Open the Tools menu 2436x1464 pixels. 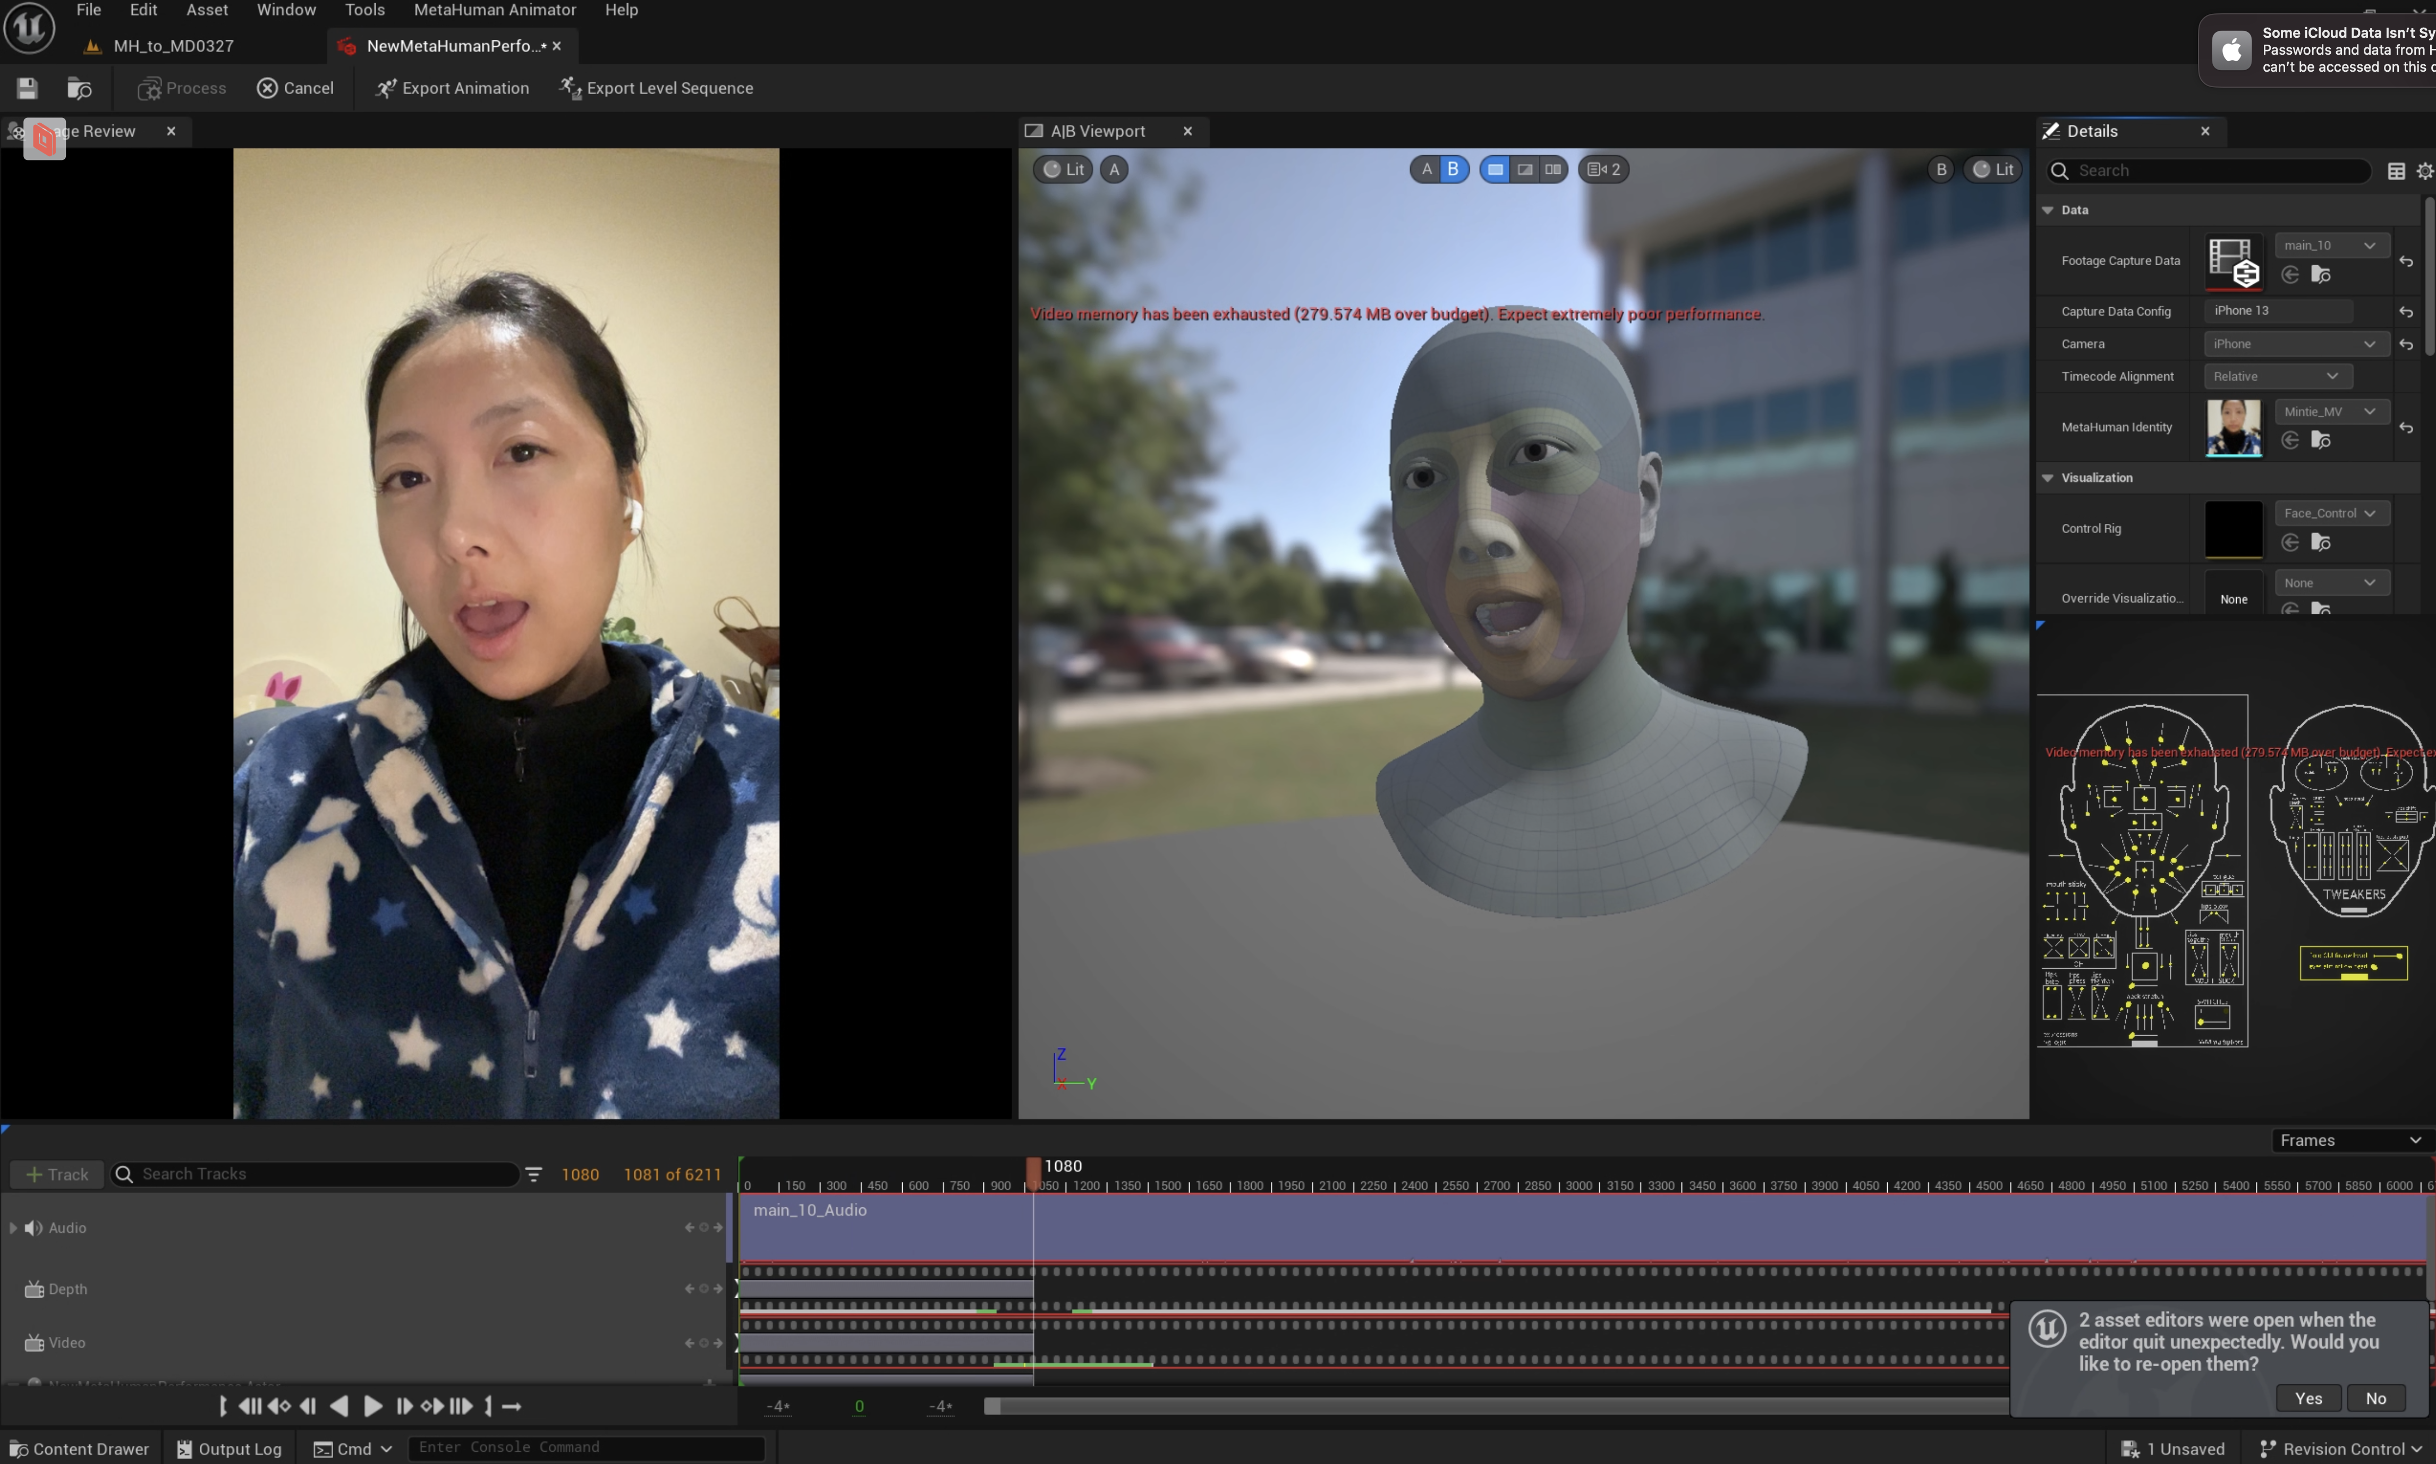pos(364,10)
